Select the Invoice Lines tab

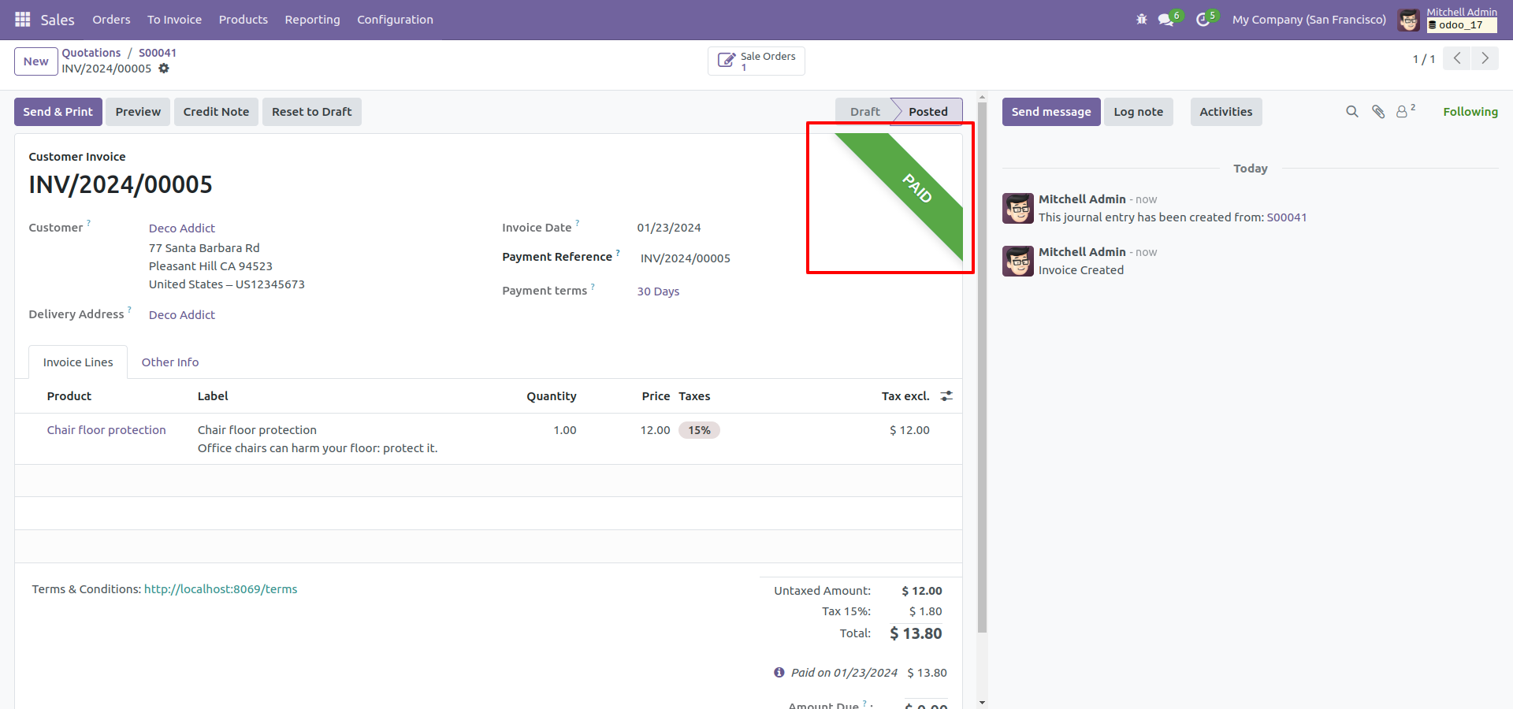coord(78,362)
